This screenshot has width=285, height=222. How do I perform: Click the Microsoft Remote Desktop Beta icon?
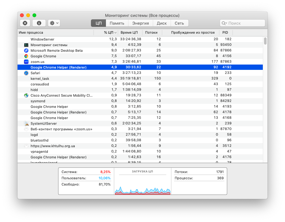[x=26, y=51]
